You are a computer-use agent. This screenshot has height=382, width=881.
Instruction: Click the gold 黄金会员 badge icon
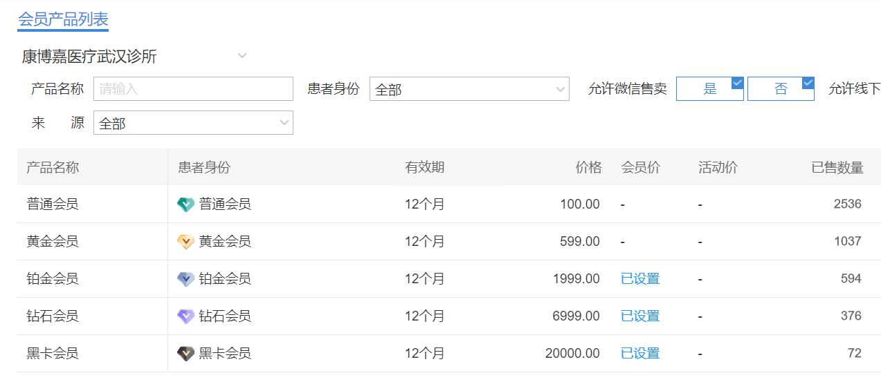(x=185, y=242)
